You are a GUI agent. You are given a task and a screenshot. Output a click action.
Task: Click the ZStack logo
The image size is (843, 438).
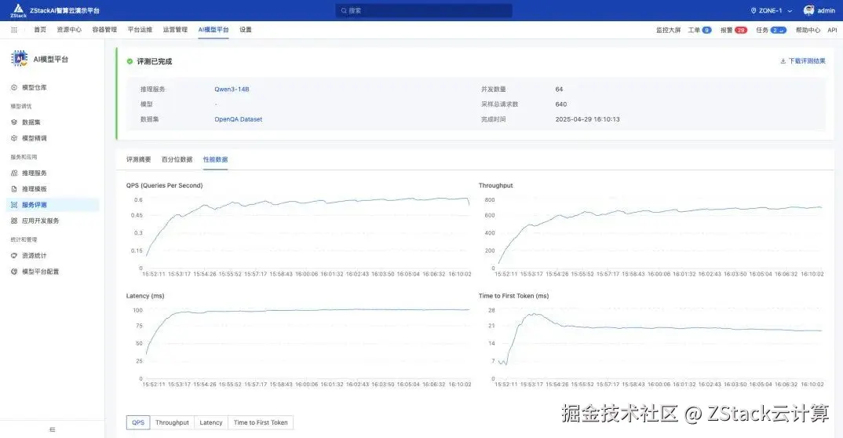point(18,10)
